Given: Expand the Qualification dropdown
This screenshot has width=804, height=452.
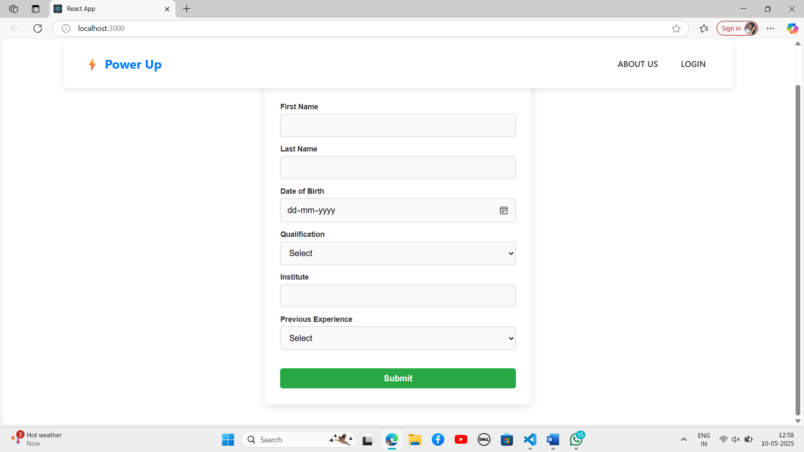Looking at the screenshot, I should tap(397, 253).
